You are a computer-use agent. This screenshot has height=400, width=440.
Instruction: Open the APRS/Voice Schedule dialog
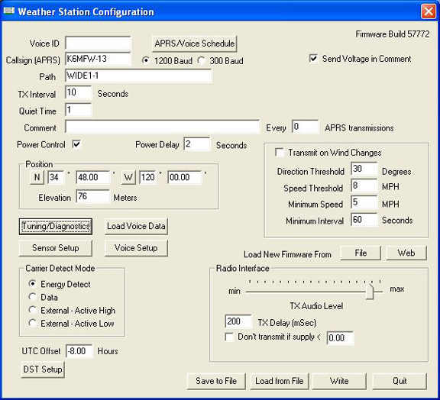point(195,44)
